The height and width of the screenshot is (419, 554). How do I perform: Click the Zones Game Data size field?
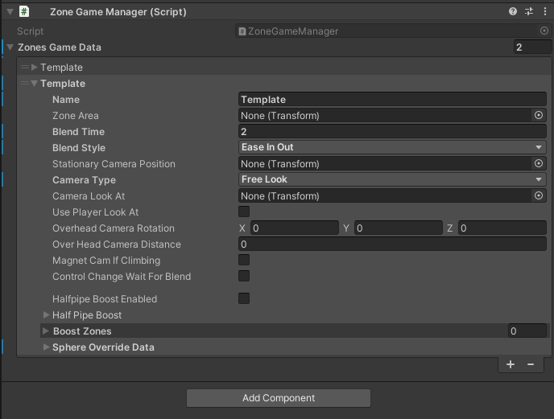(532, 47)
